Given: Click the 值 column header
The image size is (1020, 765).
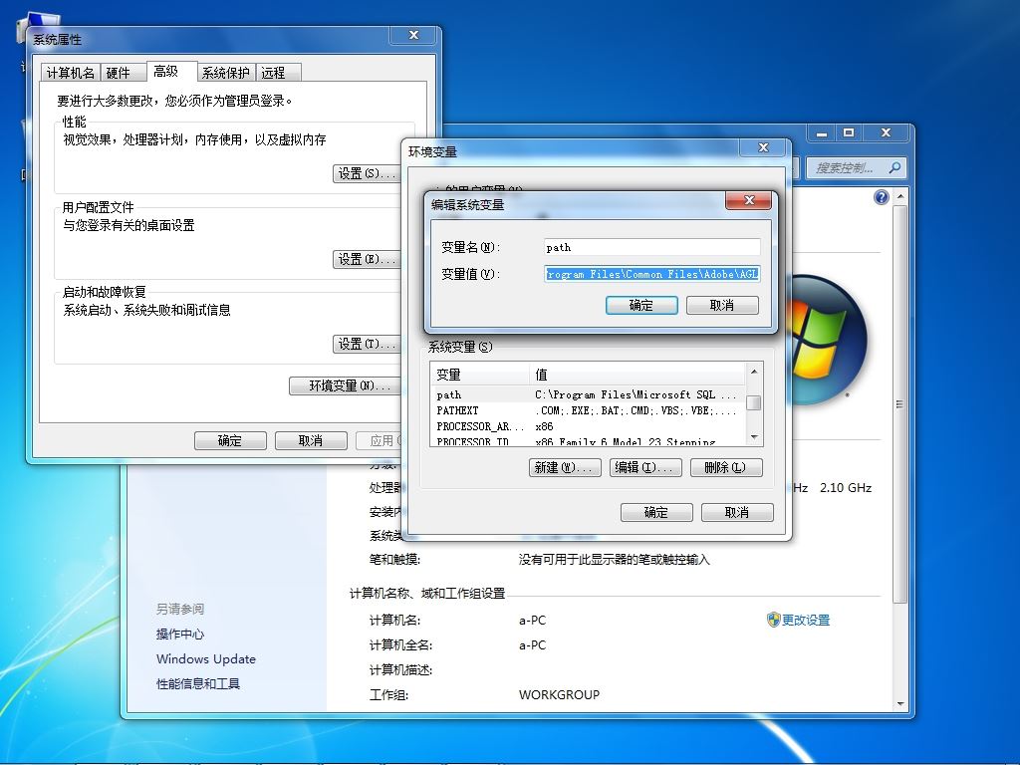Looking at the screenshot, I should click(637, 375).
